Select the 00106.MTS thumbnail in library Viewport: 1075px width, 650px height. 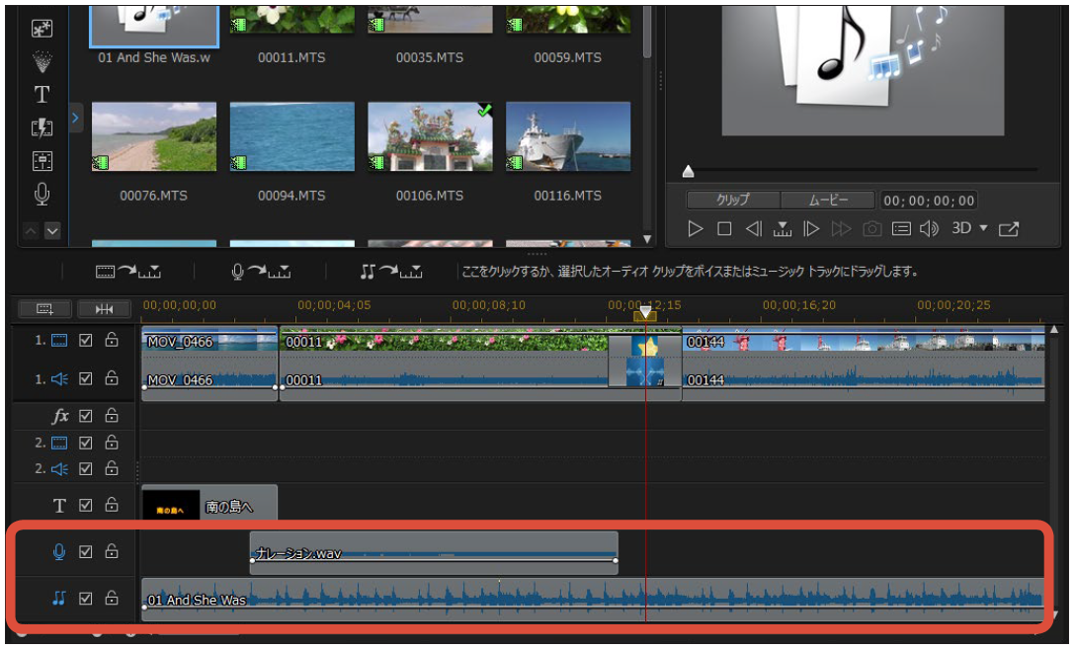coord(430,137)
